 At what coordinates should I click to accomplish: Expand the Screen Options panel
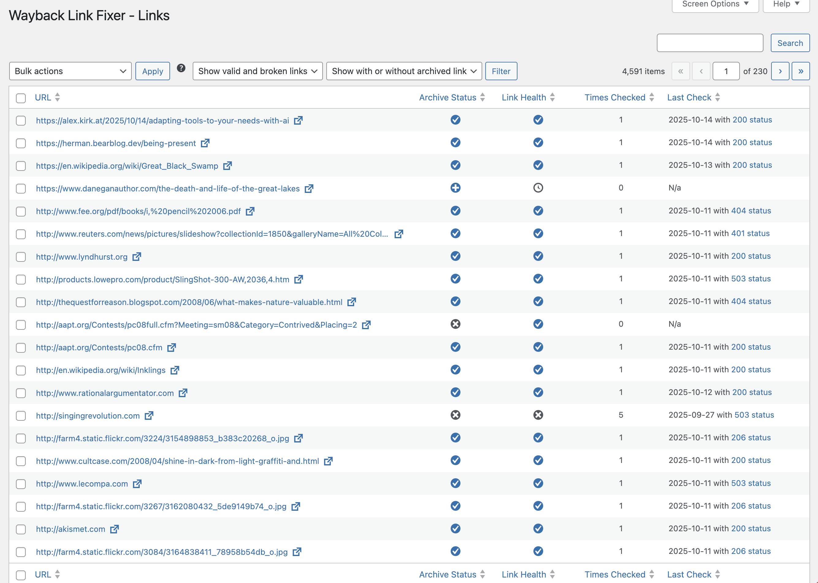(714, 4)
